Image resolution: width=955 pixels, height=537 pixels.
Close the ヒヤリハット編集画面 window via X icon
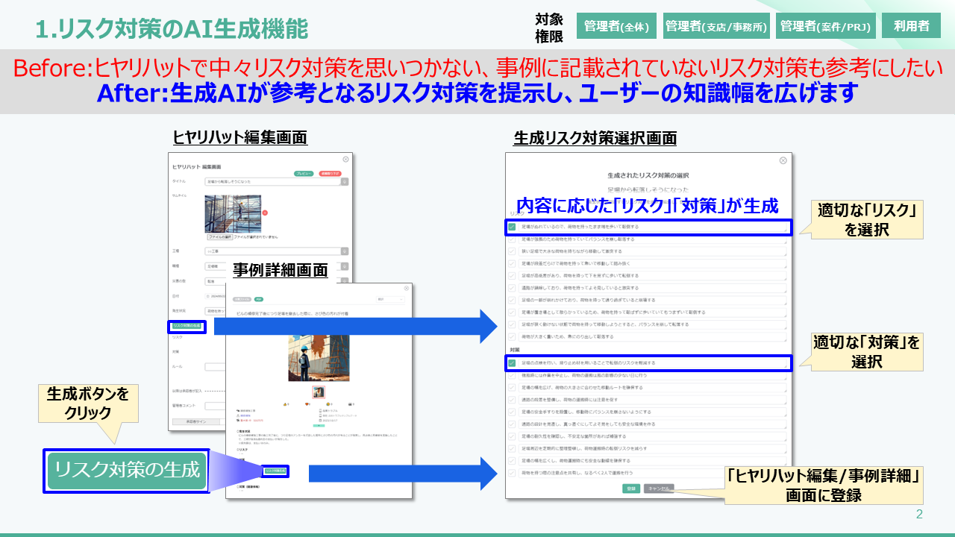pos(345,159)
